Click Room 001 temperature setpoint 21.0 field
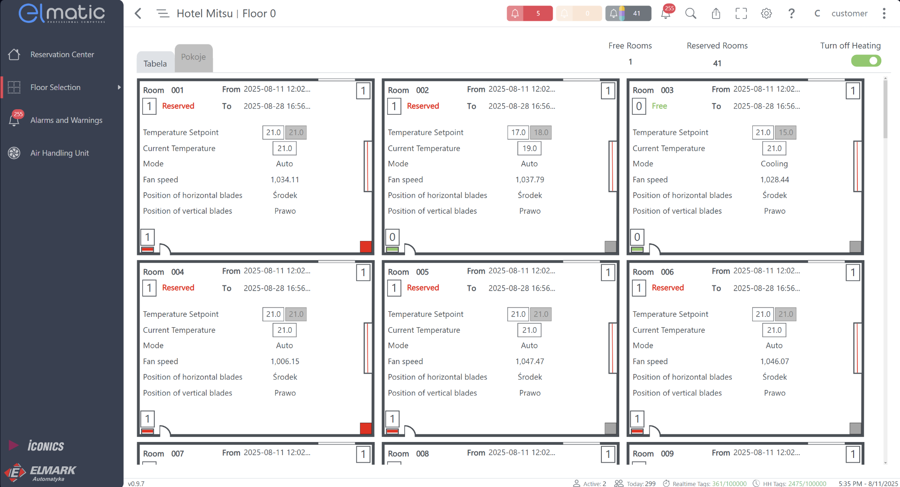The width and height of the screenshot is (900, 487). [273, 133]
